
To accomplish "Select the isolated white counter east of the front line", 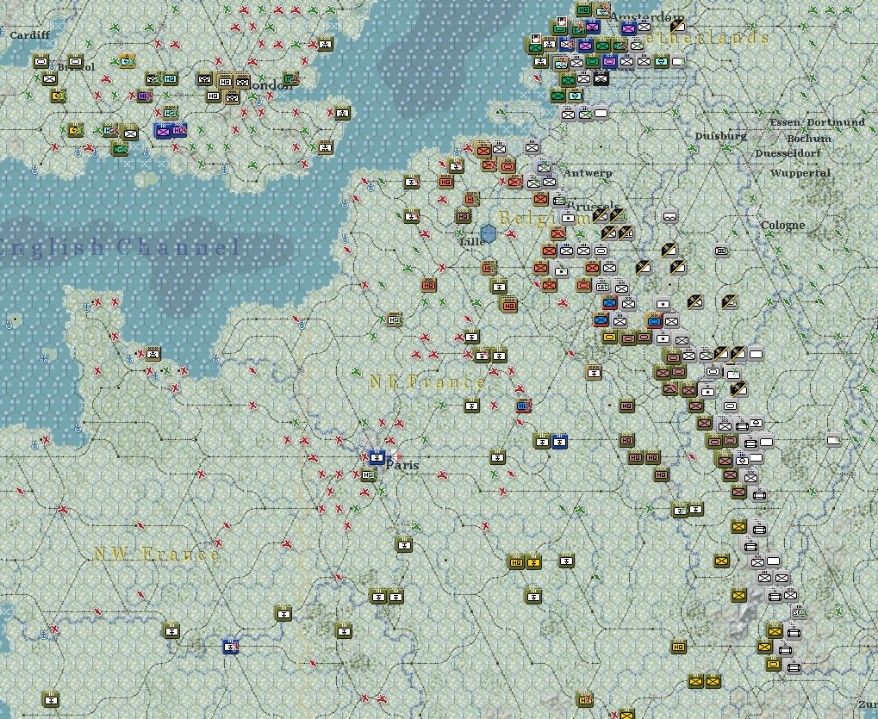I will pyautogui.click(x=834, y=441).
